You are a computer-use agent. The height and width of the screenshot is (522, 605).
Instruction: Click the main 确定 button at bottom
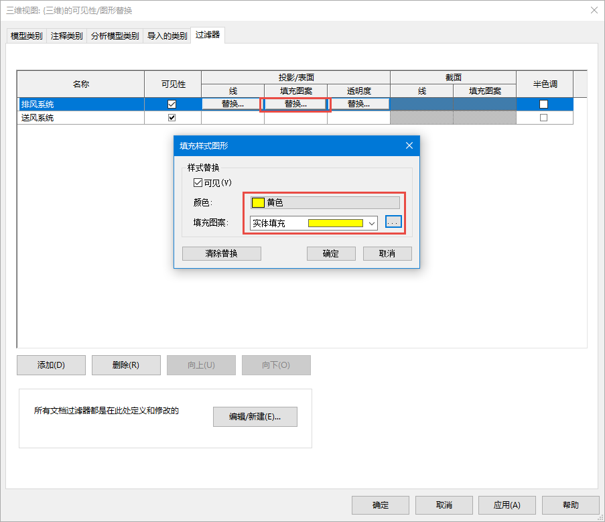tap(381, 505)
